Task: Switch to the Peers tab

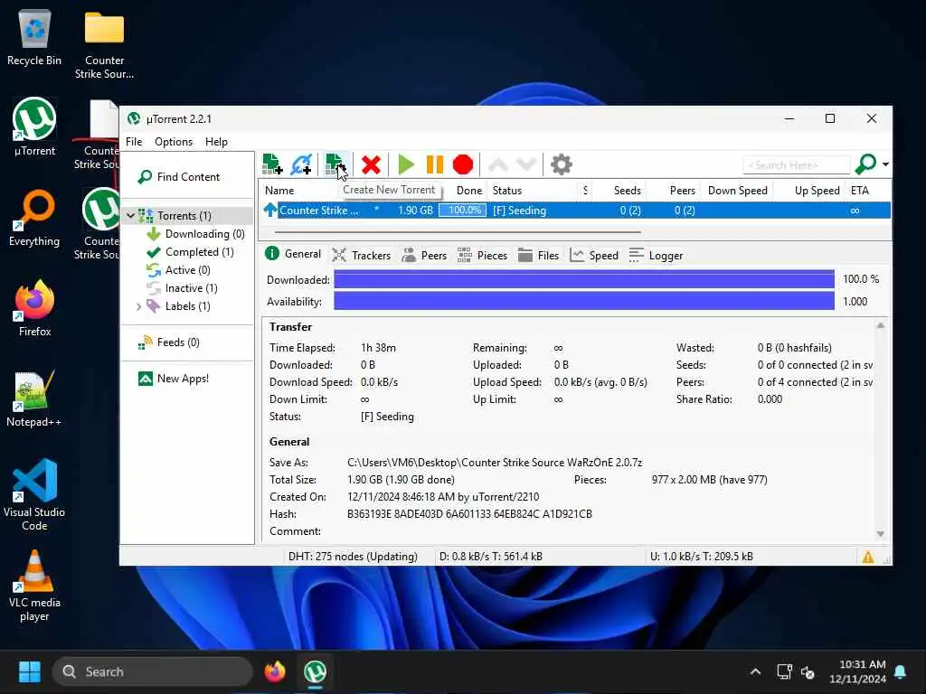Action: click(x=424, y=256)
